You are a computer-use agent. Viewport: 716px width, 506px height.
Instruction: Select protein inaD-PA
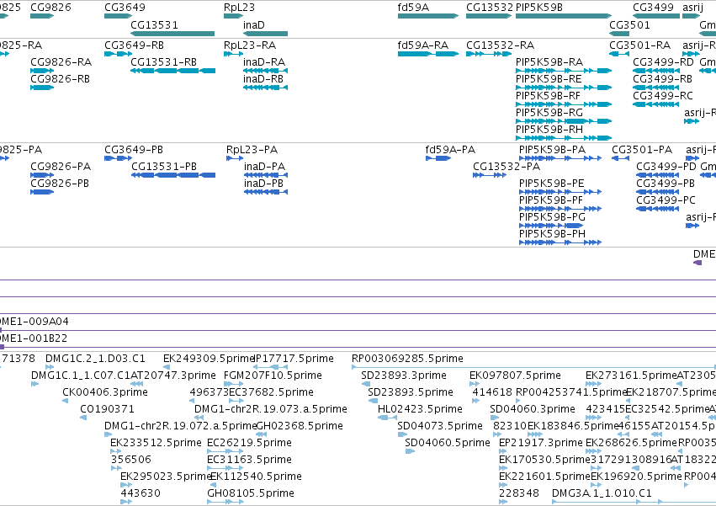tap(266, 175)
